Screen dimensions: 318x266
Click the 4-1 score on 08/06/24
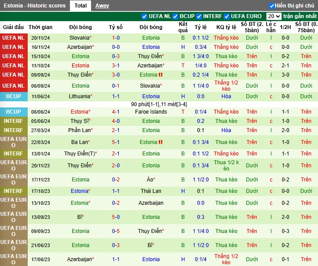(116, 112)
